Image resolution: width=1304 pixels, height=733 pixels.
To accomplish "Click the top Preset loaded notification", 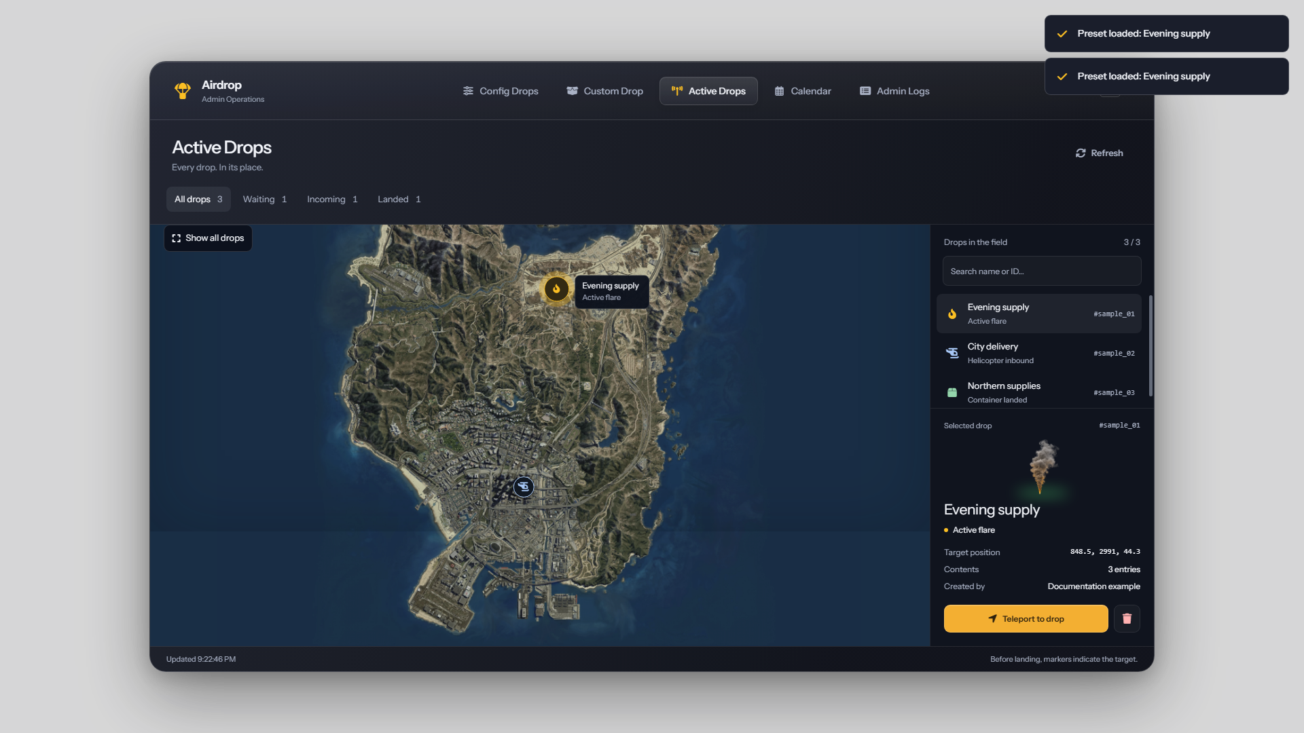I will 1166,33.
